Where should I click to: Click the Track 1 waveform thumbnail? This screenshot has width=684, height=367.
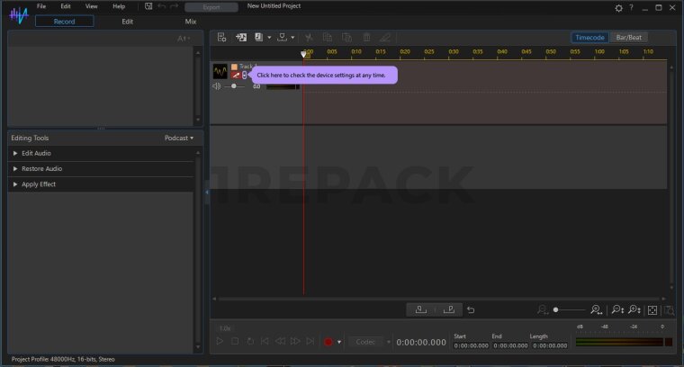pyautogui.click(x=220, y=71)
